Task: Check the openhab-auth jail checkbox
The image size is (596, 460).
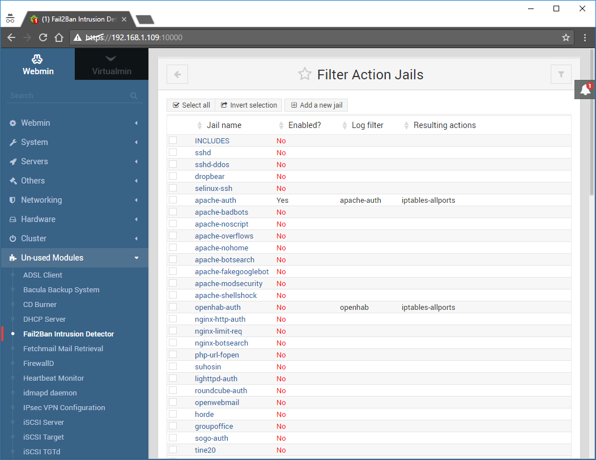Action: [173, 307]
